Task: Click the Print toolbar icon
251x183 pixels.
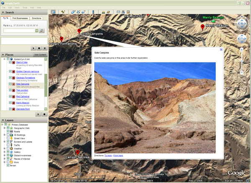Action: point(123,12)
